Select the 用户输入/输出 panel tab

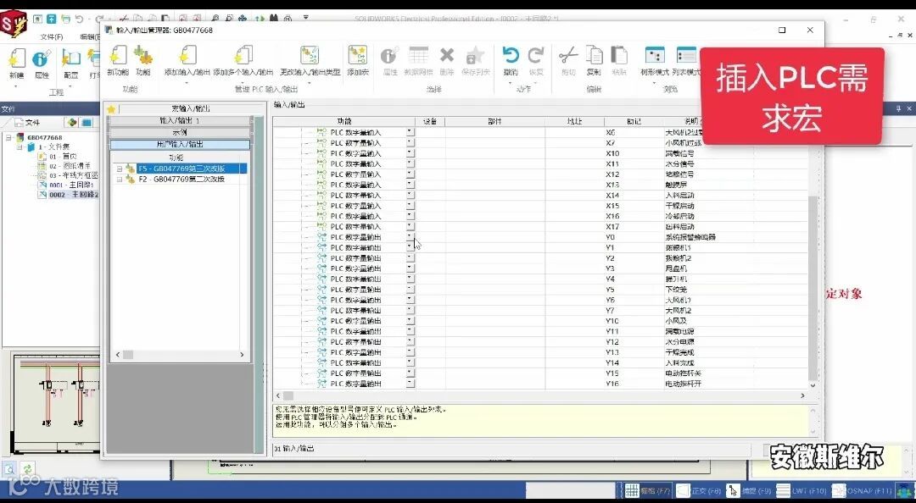tap(180, 144)
